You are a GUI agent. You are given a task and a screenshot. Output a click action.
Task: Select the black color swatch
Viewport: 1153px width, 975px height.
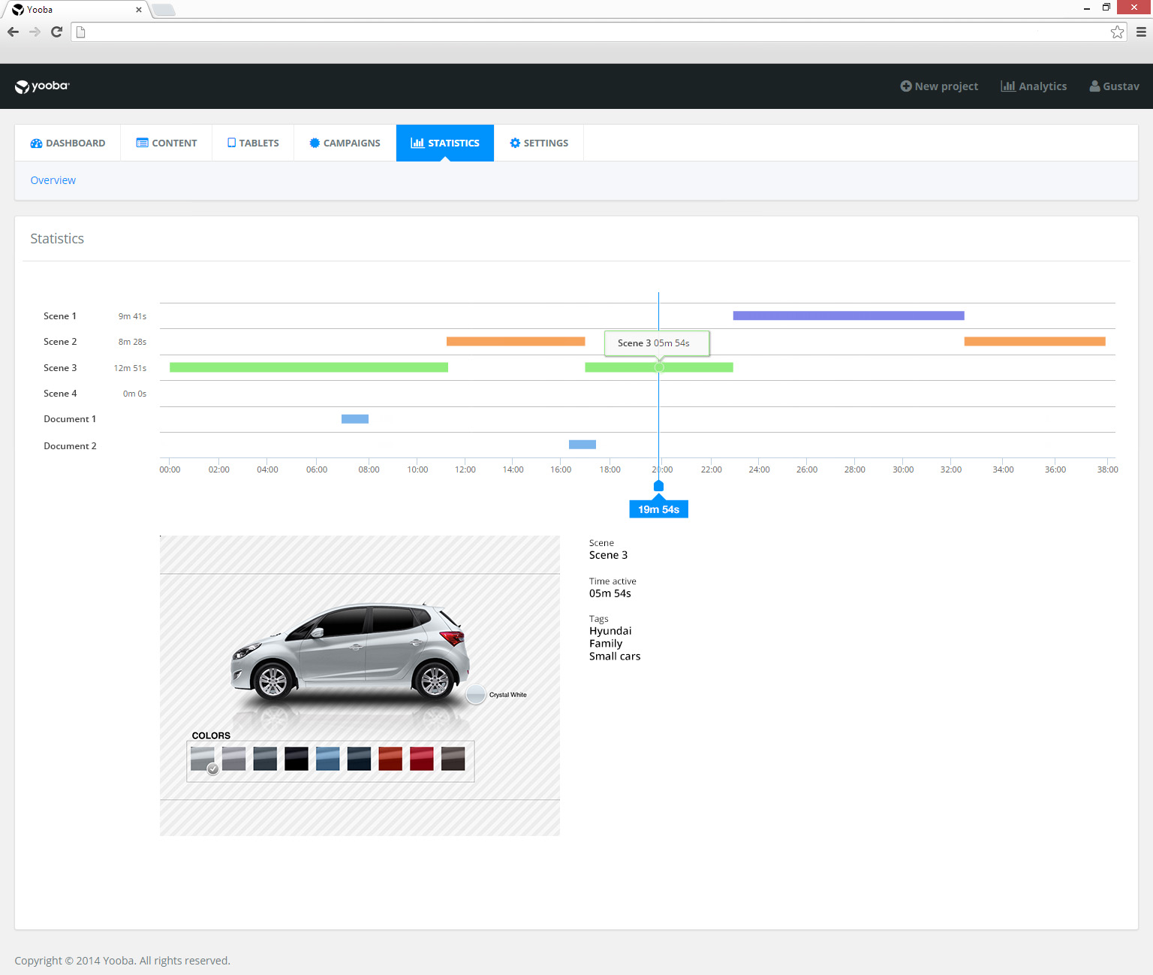point(297,759)
